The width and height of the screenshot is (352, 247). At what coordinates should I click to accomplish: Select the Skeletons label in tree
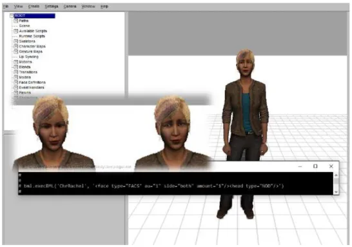(x=27, y=41)
